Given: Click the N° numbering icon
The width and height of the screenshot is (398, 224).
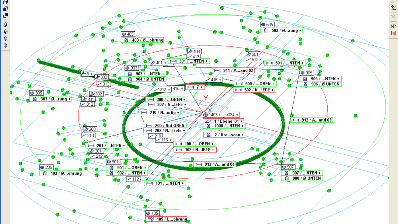Looking at the screenshot, I should point(393,26).
